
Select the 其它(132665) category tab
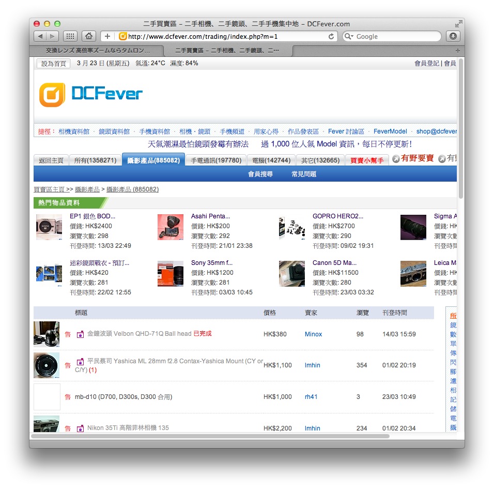click(320, 160)
